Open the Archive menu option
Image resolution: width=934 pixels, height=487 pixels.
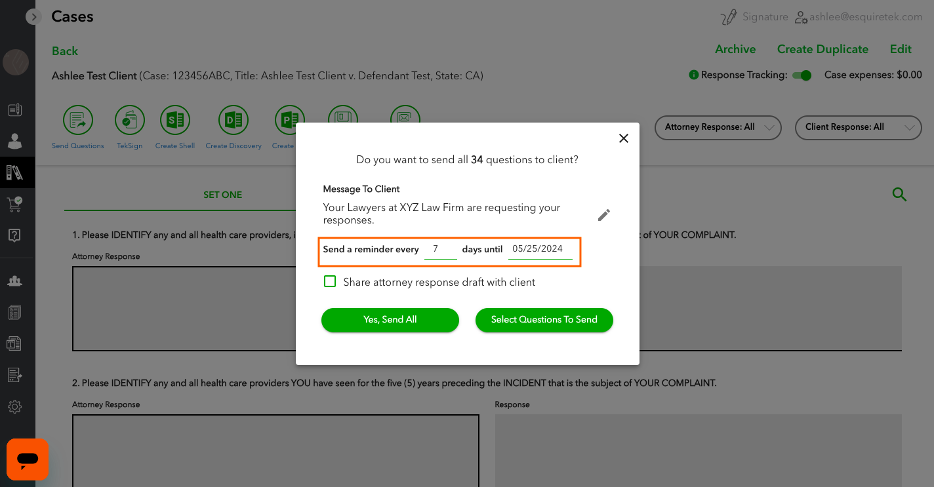pos(735,49)
